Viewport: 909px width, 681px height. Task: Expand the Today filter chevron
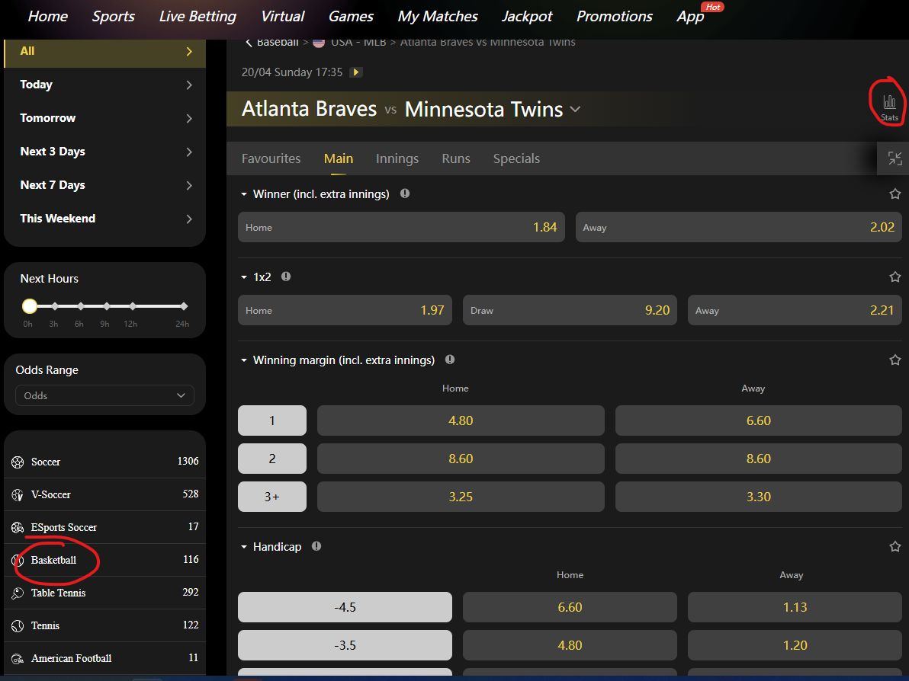pyautogui.click(x=189, y=85)
